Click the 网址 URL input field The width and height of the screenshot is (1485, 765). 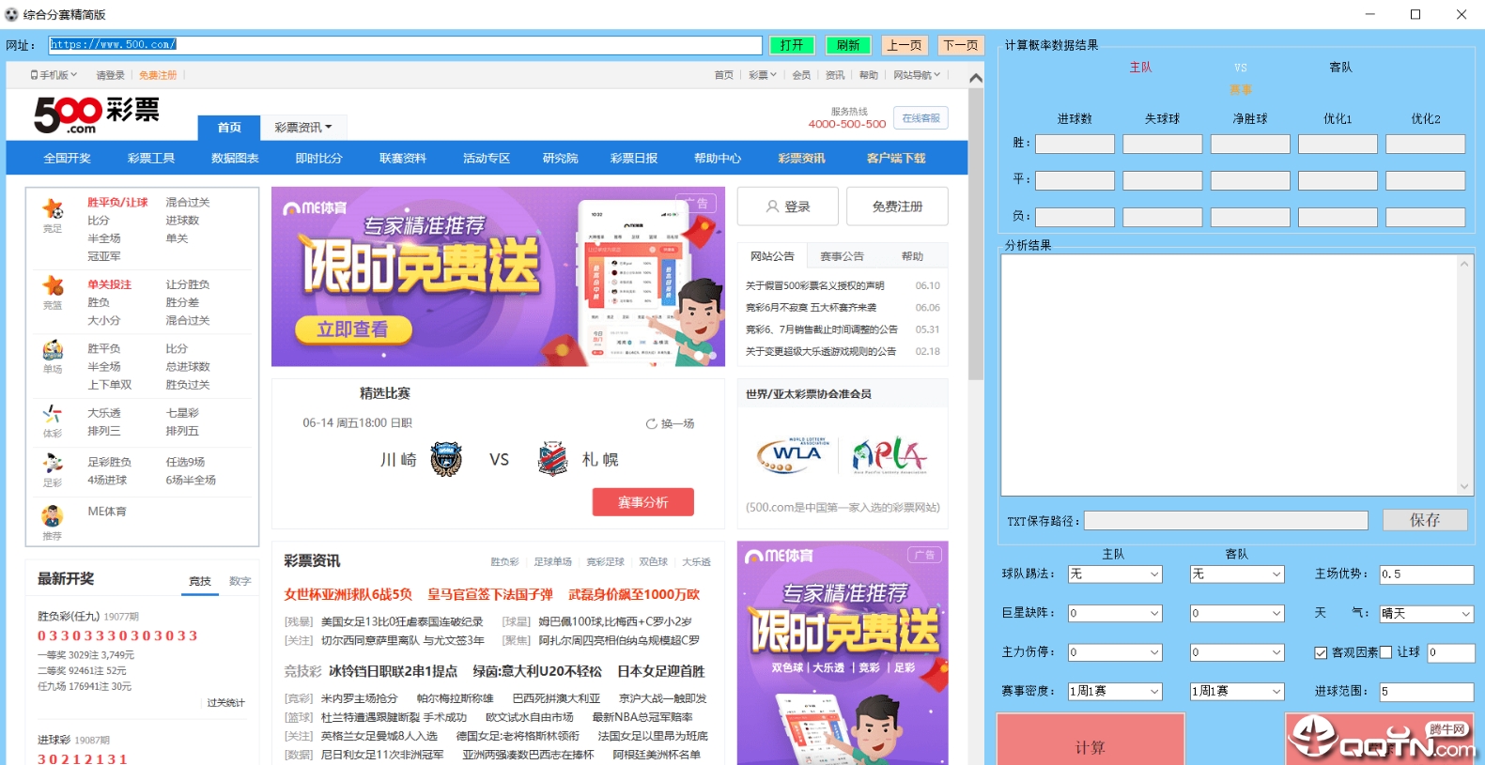(x=405, y=45)
